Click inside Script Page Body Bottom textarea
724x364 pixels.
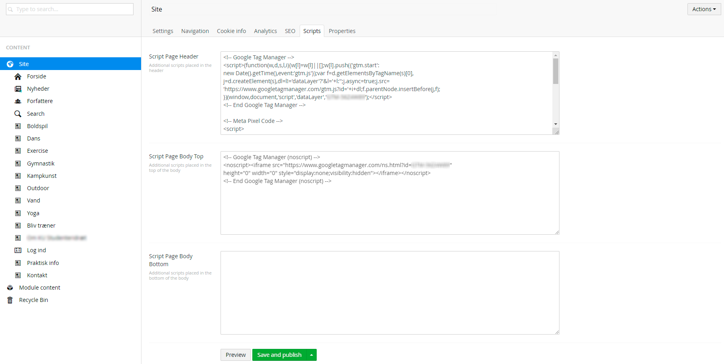(390, 293)
